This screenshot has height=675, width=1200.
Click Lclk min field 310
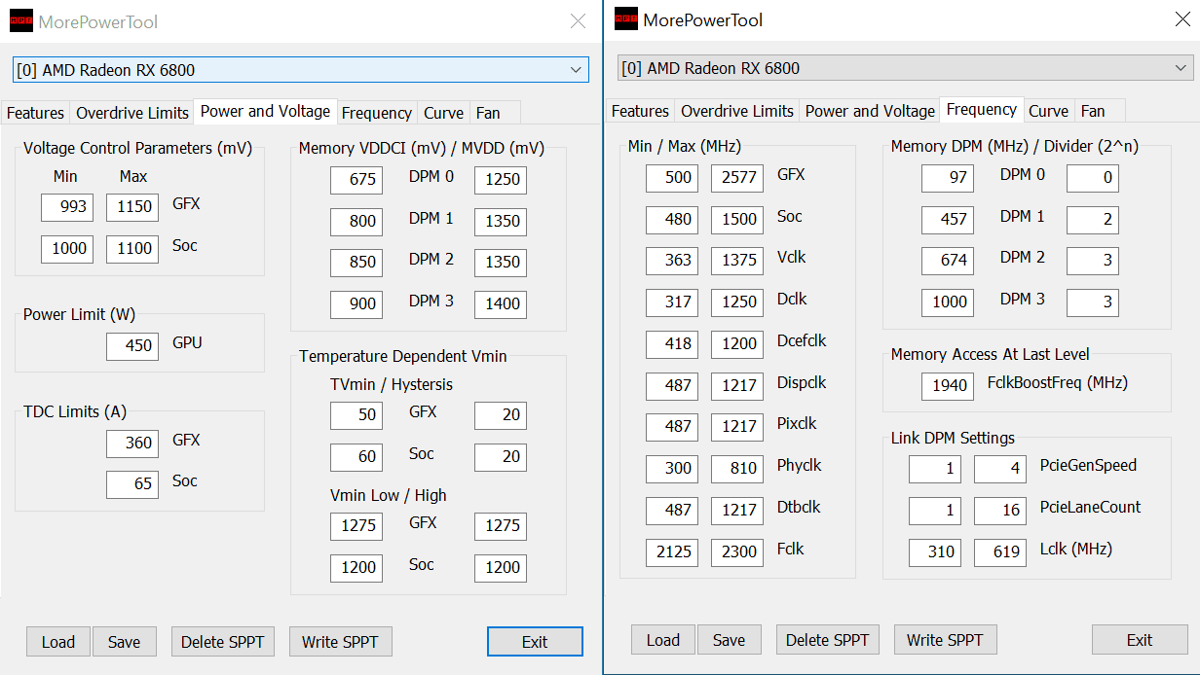(x=935, y=552)
